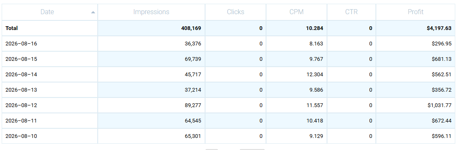
Task: Select Clicks value in 2026-08-14 row
Action: (261, 75)
